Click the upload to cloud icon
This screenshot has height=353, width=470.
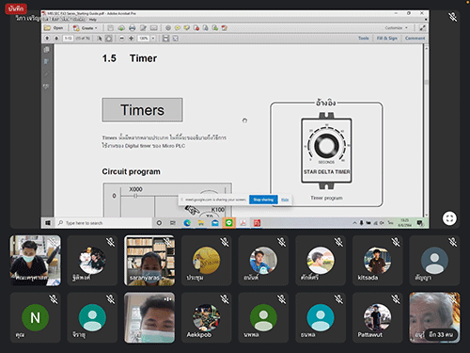click(121, 28)
